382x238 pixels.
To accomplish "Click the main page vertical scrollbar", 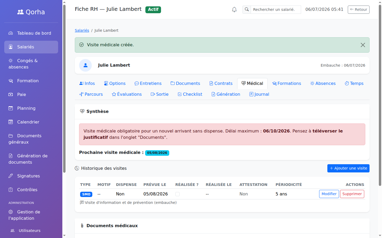I will (380, 95).
